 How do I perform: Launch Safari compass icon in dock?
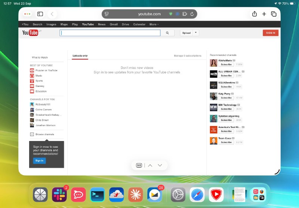[x=197, y=195]
